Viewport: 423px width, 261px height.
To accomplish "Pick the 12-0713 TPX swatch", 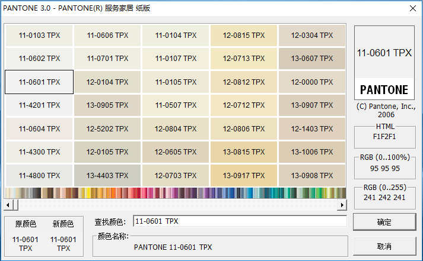I will tap(244, 59).
